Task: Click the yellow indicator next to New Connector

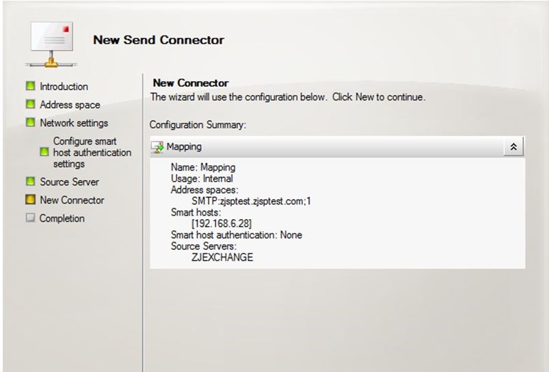Action: 30,200
